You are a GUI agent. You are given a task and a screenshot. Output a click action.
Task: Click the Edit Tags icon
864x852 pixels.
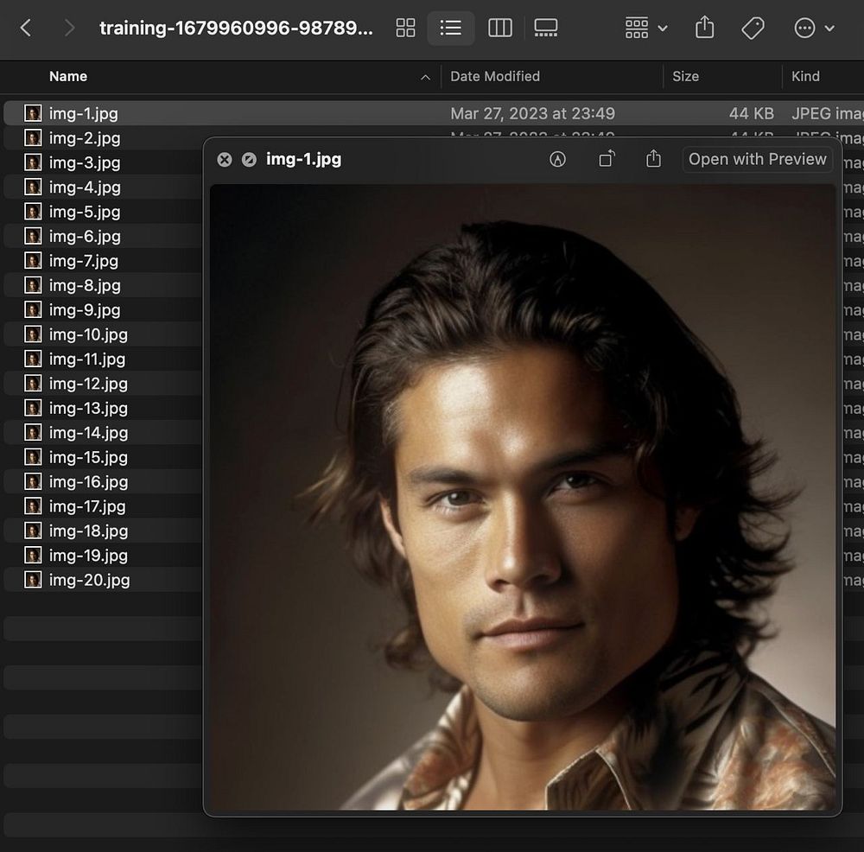click(x=753, y=29)
